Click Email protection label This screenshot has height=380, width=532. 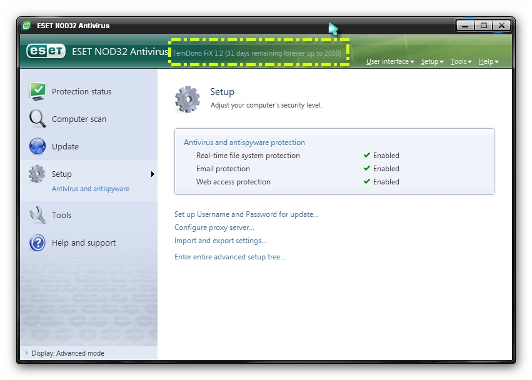coord(223,169)
